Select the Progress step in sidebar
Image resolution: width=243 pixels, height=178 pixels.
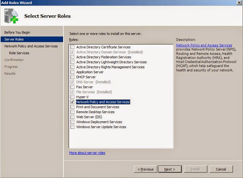point(11,67)
